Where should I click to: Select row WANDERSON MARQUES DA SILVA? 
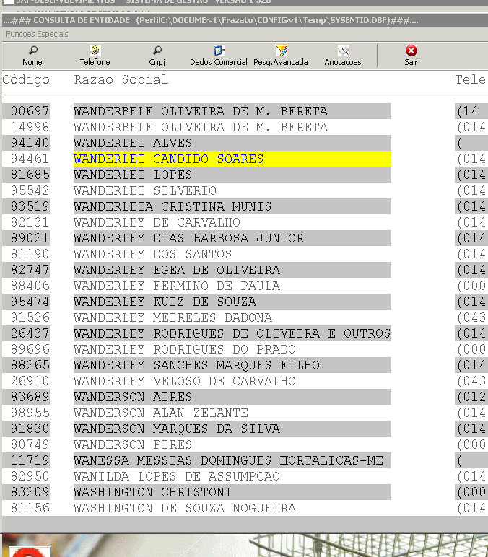pos(232,429)
